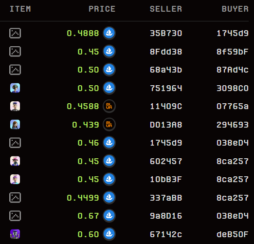Click the price value 0.67

tap(88, 216)
